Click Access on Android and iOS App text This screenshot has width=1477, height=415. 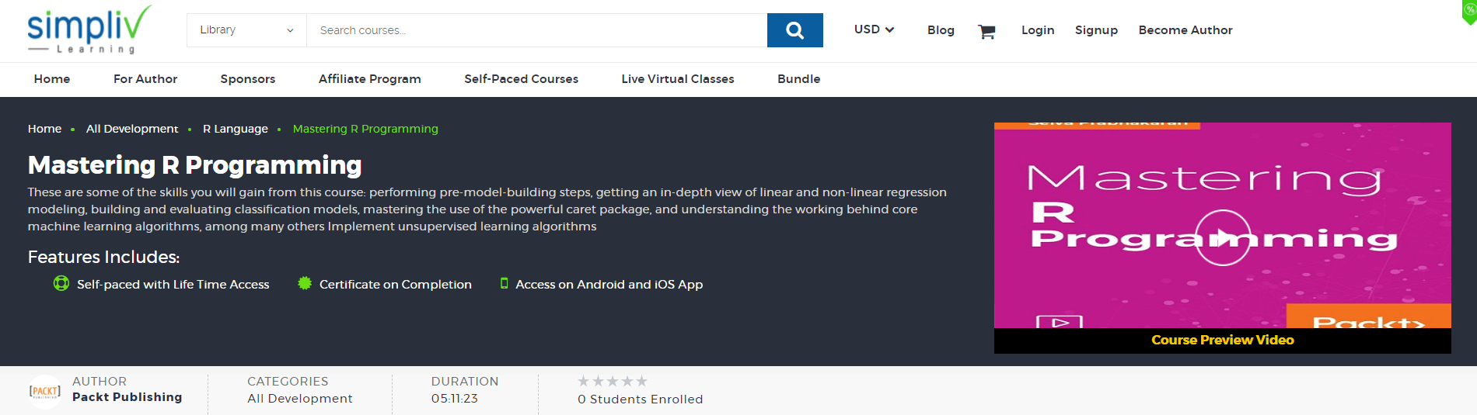click(609, 285)
